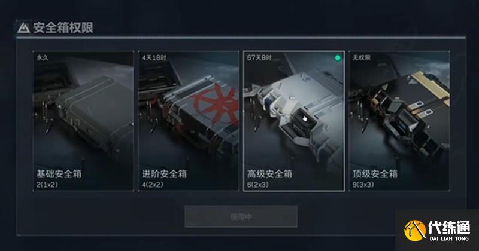Click the DAI LIAN TONG caption
This screenshot has width=479, height=251.
click(449, 238)
